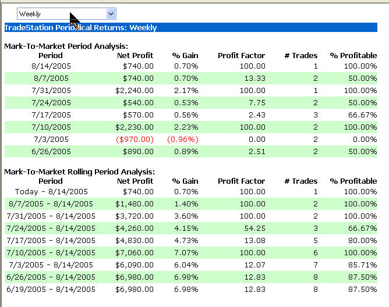The height and width of the screenshot is (307, 389).
Task: Select the 7/17/2005 period cell
Action: click(x=51, y=115)
